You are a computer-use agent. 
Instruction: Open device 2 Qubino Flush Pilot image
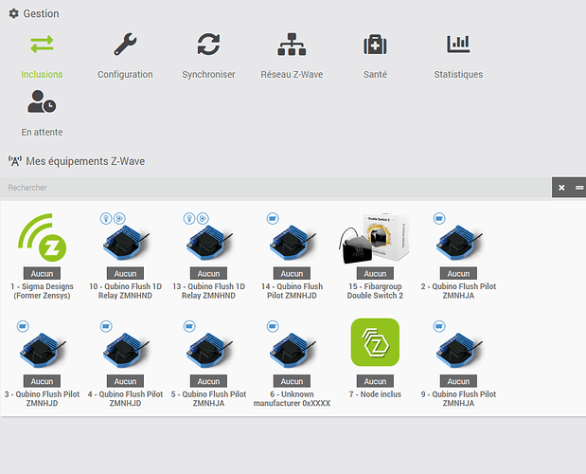coord(459,243)
